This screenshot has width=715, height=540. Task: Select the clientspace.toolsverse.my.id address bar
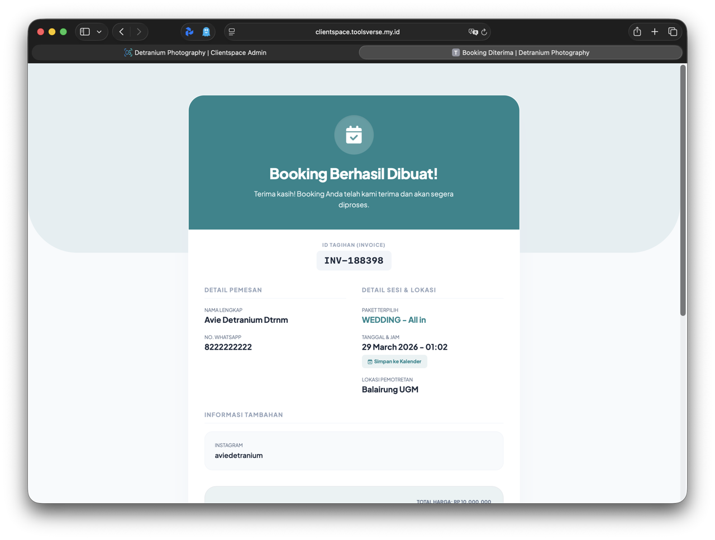click(x=357, y=32)
